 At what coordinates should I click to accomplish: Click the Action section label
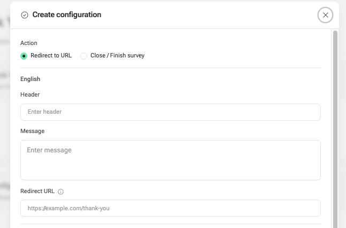(29, 43)
